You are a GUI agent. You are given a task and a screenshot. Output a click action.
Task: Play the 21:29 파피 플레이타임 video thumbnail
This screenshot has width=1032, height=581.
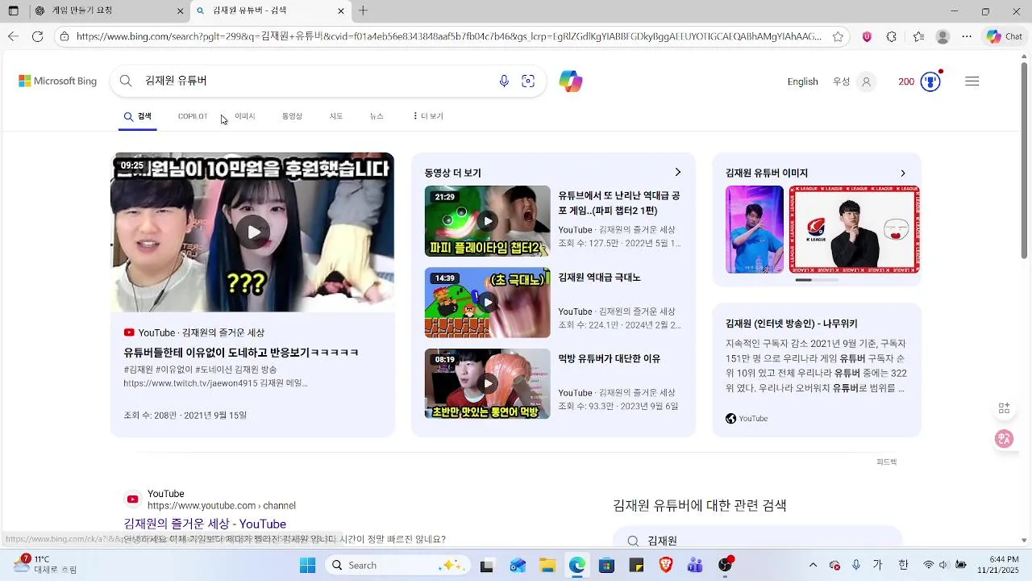pyautogui.click(x=487, y=221)
